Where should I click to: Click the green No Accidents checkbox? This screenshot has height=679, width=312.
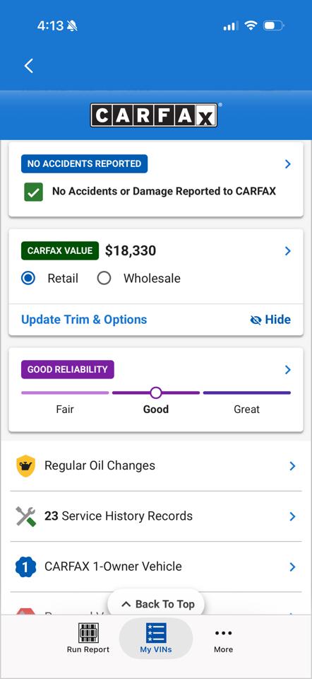33,192
